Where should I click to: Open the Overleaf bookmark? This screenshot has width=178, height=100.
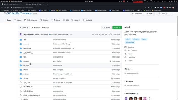point(5,11)
